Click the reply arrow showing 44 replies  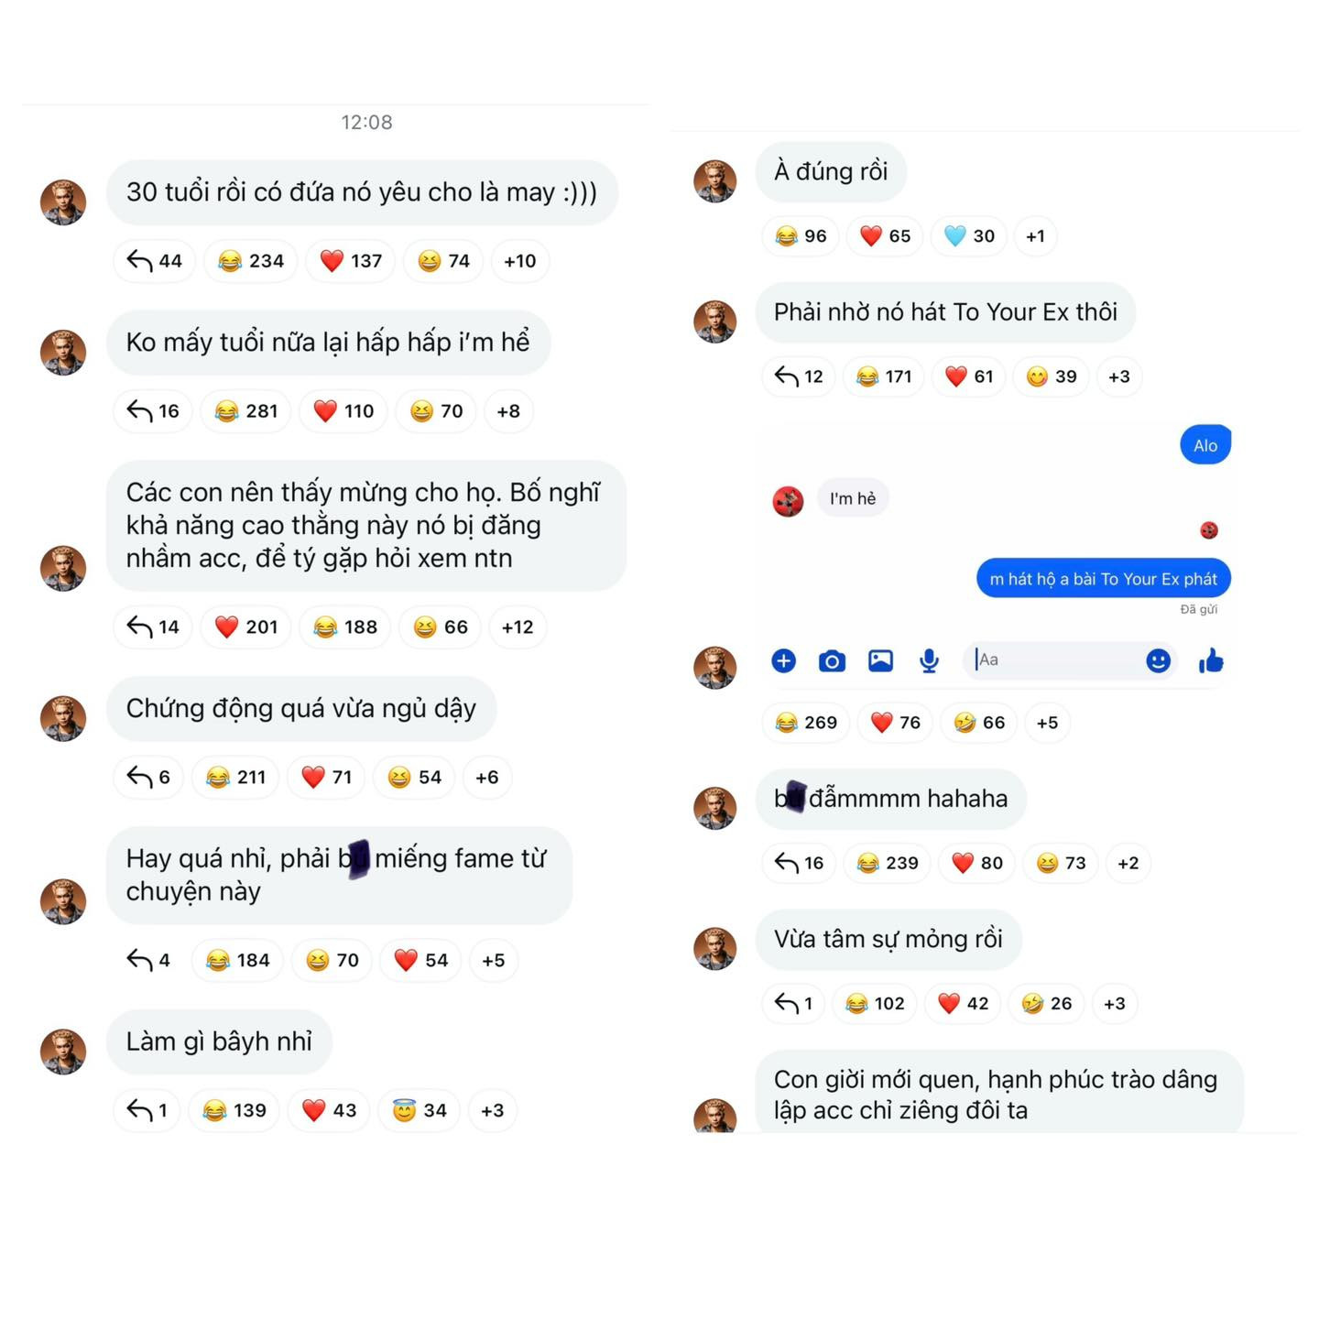154,261
